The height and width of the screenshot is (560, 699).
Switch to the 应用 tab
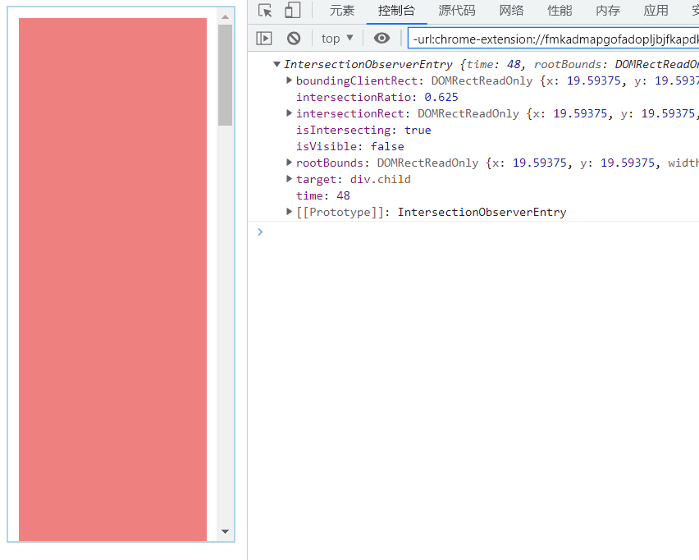(656, 11)
